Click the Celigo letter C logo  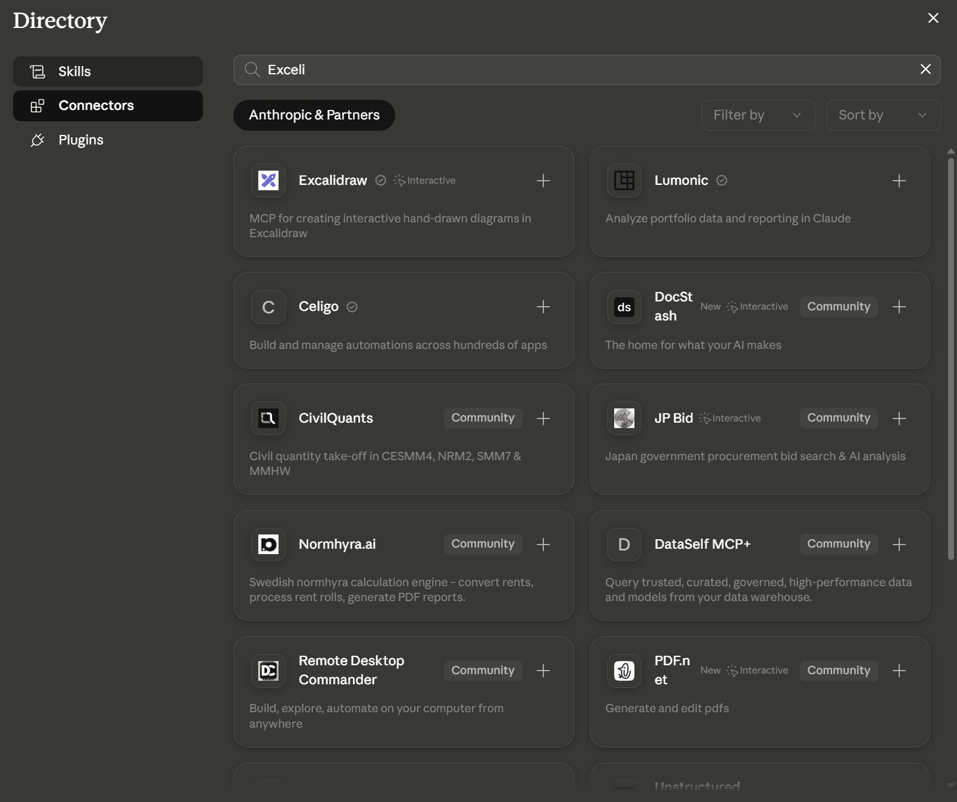[268, 307]
